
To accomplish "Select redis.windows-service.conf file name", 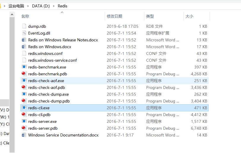I will click(52, 60).
